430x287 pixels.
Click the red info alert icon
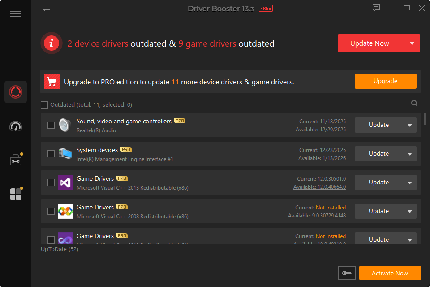51,43
